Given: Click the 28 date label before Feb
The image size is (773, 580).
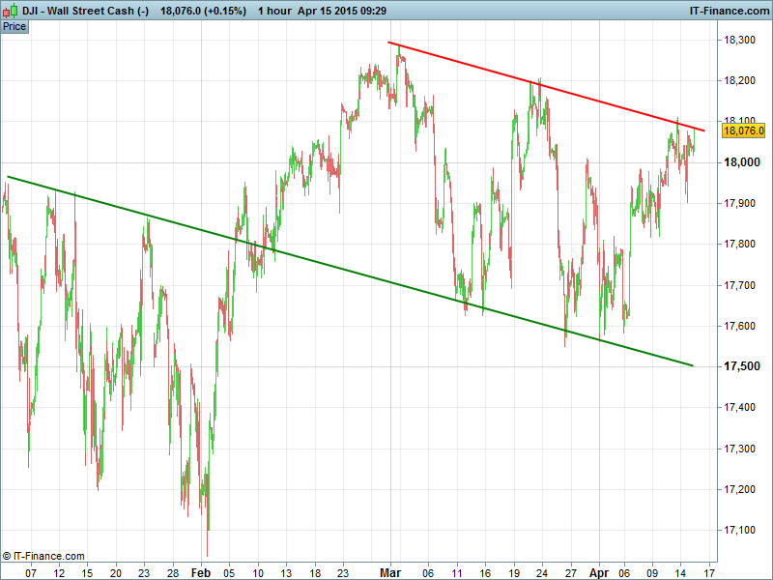Looking at the screenshot, I should 173,573.
